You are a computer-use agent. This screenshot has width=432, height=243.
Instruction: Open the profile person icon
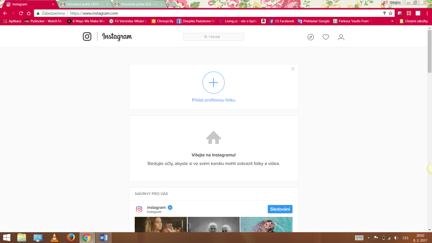pos(341,37)
